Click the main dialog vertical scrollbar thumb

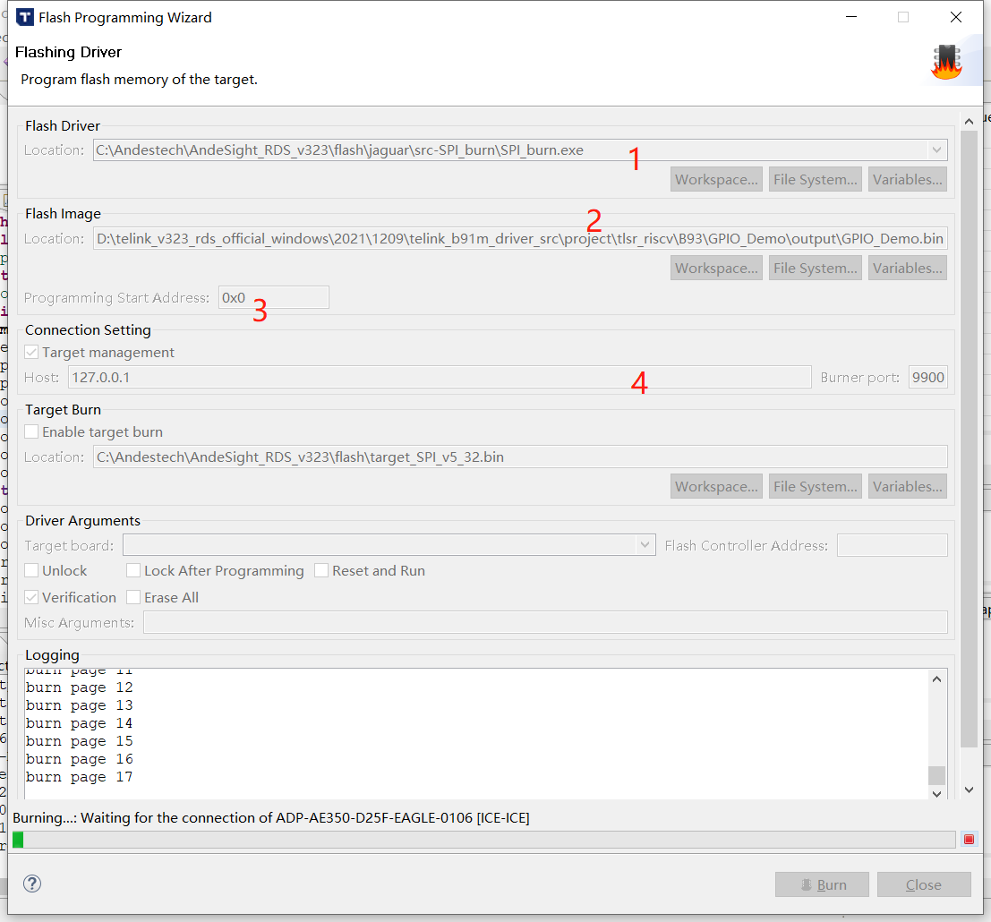969,439
